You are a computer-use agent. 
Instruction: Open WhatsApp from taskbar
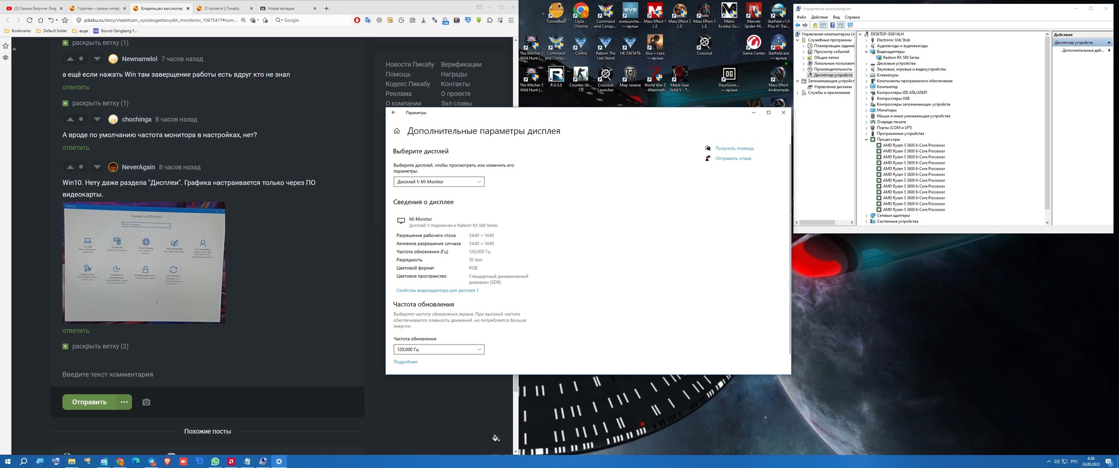coord(215,461)
